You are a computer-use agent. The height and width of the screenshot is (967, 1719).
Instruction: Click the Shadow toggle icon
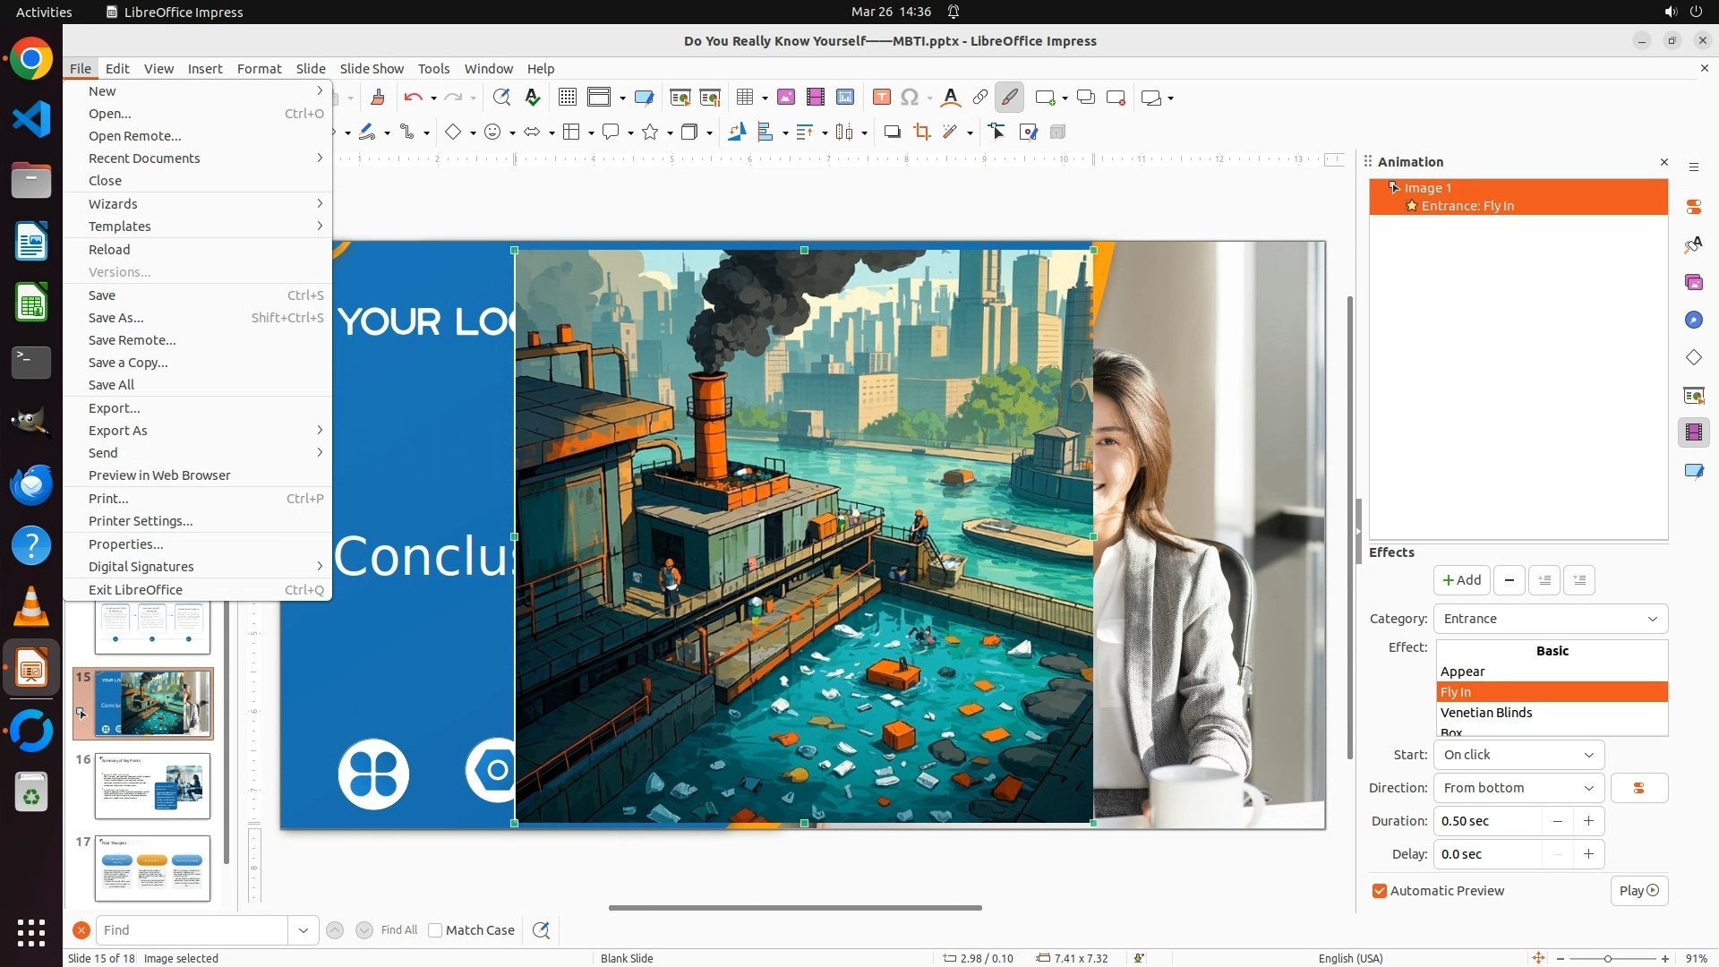click(x=892, y=133)
